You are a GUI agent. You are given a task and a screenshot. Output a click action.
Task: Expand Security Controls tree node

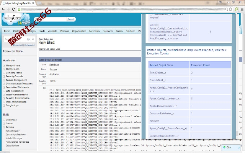(4, 76)
